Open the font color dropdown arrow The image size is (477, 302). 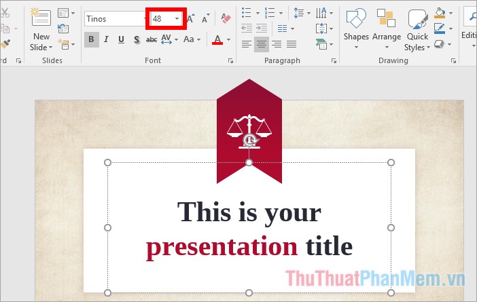228,39
